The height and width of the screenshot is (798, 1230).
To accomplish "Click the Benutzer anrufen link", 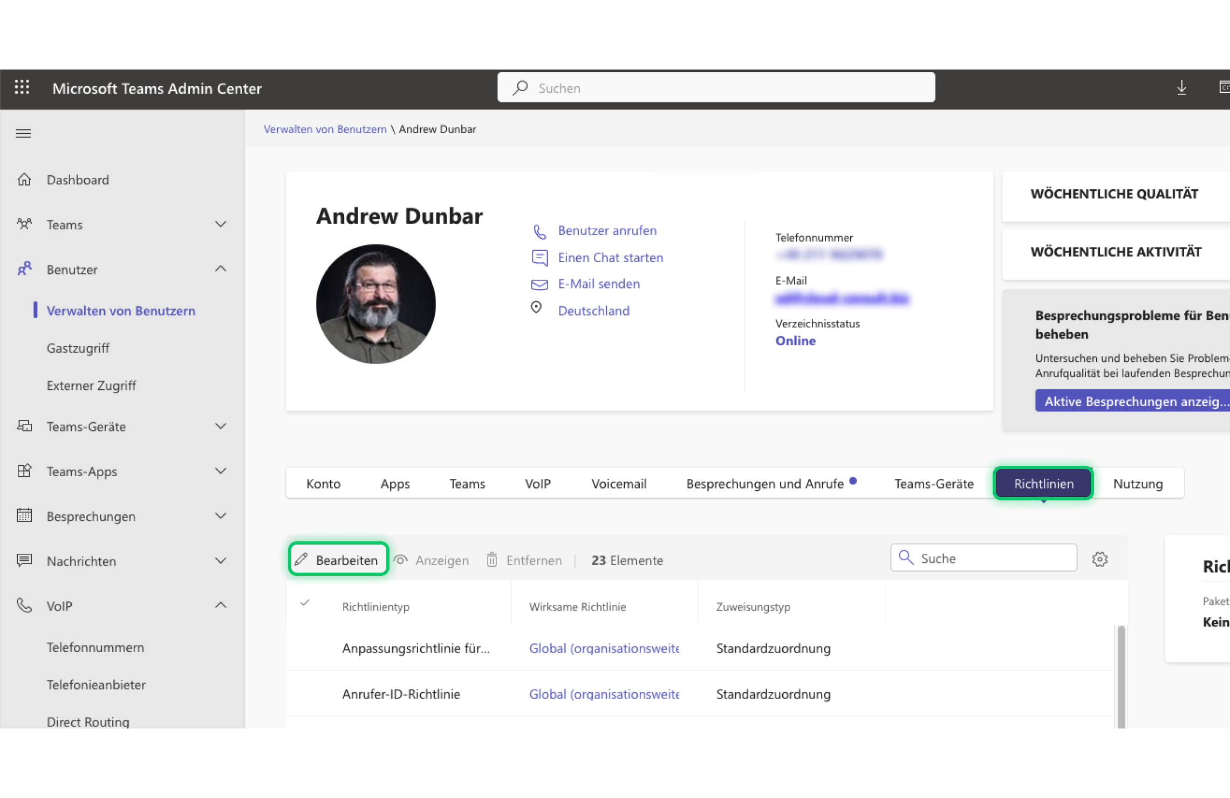I will (x=607, y=231).
